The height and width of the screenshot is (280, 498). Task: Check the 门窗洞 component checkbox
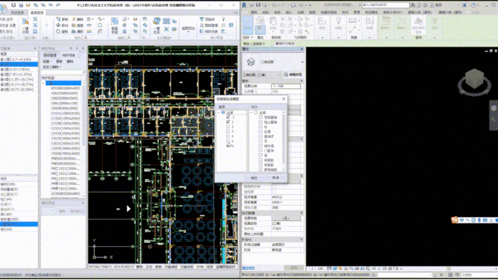(x=260, y=151)
